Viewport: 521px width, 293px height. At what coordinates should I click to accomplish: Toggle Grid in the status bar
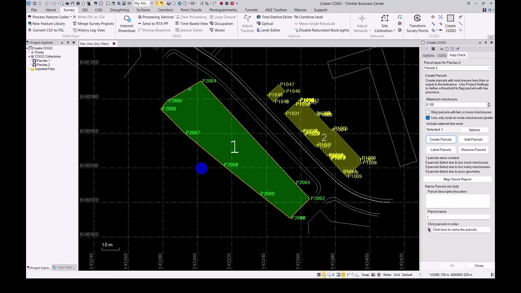[x=396, y=275]
